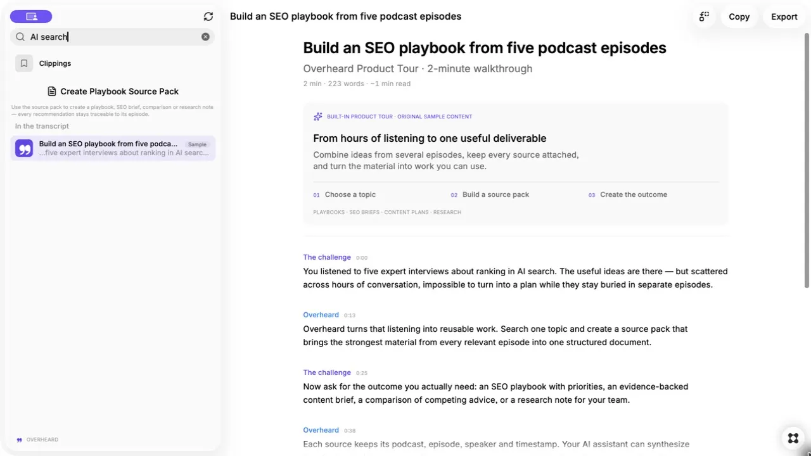The image size is (811, 456).
Task: Jump to the 0:13 Overheard timestamp
Action: [x=350, y=315]
